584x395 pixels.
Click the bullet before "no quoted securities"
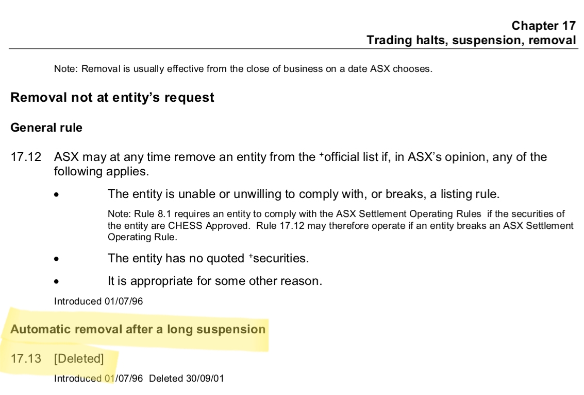coord(59,259)
